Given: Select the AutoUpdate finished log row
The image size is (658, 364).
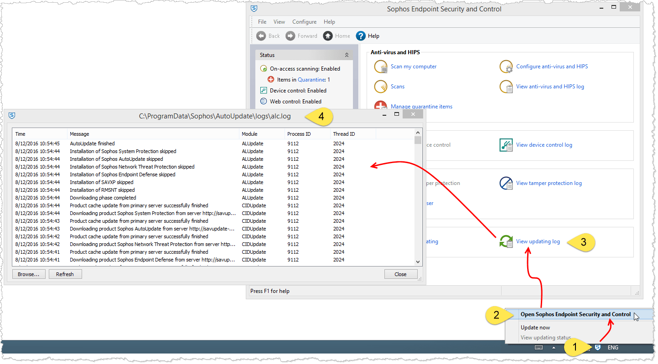Looking at the screenshot, I should (x=213, y=144).
